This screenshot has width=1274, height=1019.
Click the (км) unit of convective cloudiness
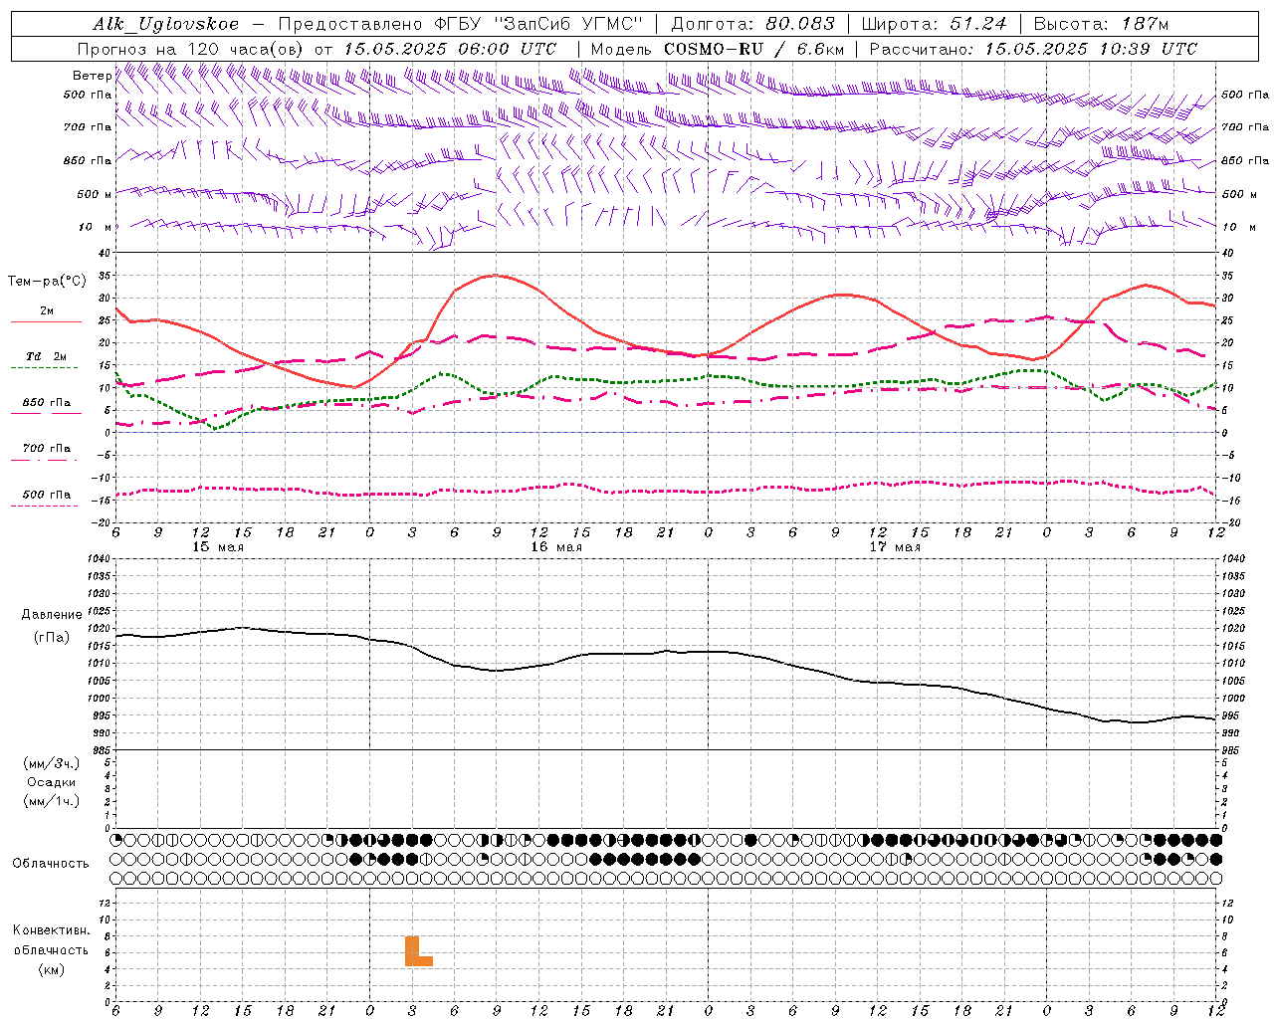[x=51, y=969]
